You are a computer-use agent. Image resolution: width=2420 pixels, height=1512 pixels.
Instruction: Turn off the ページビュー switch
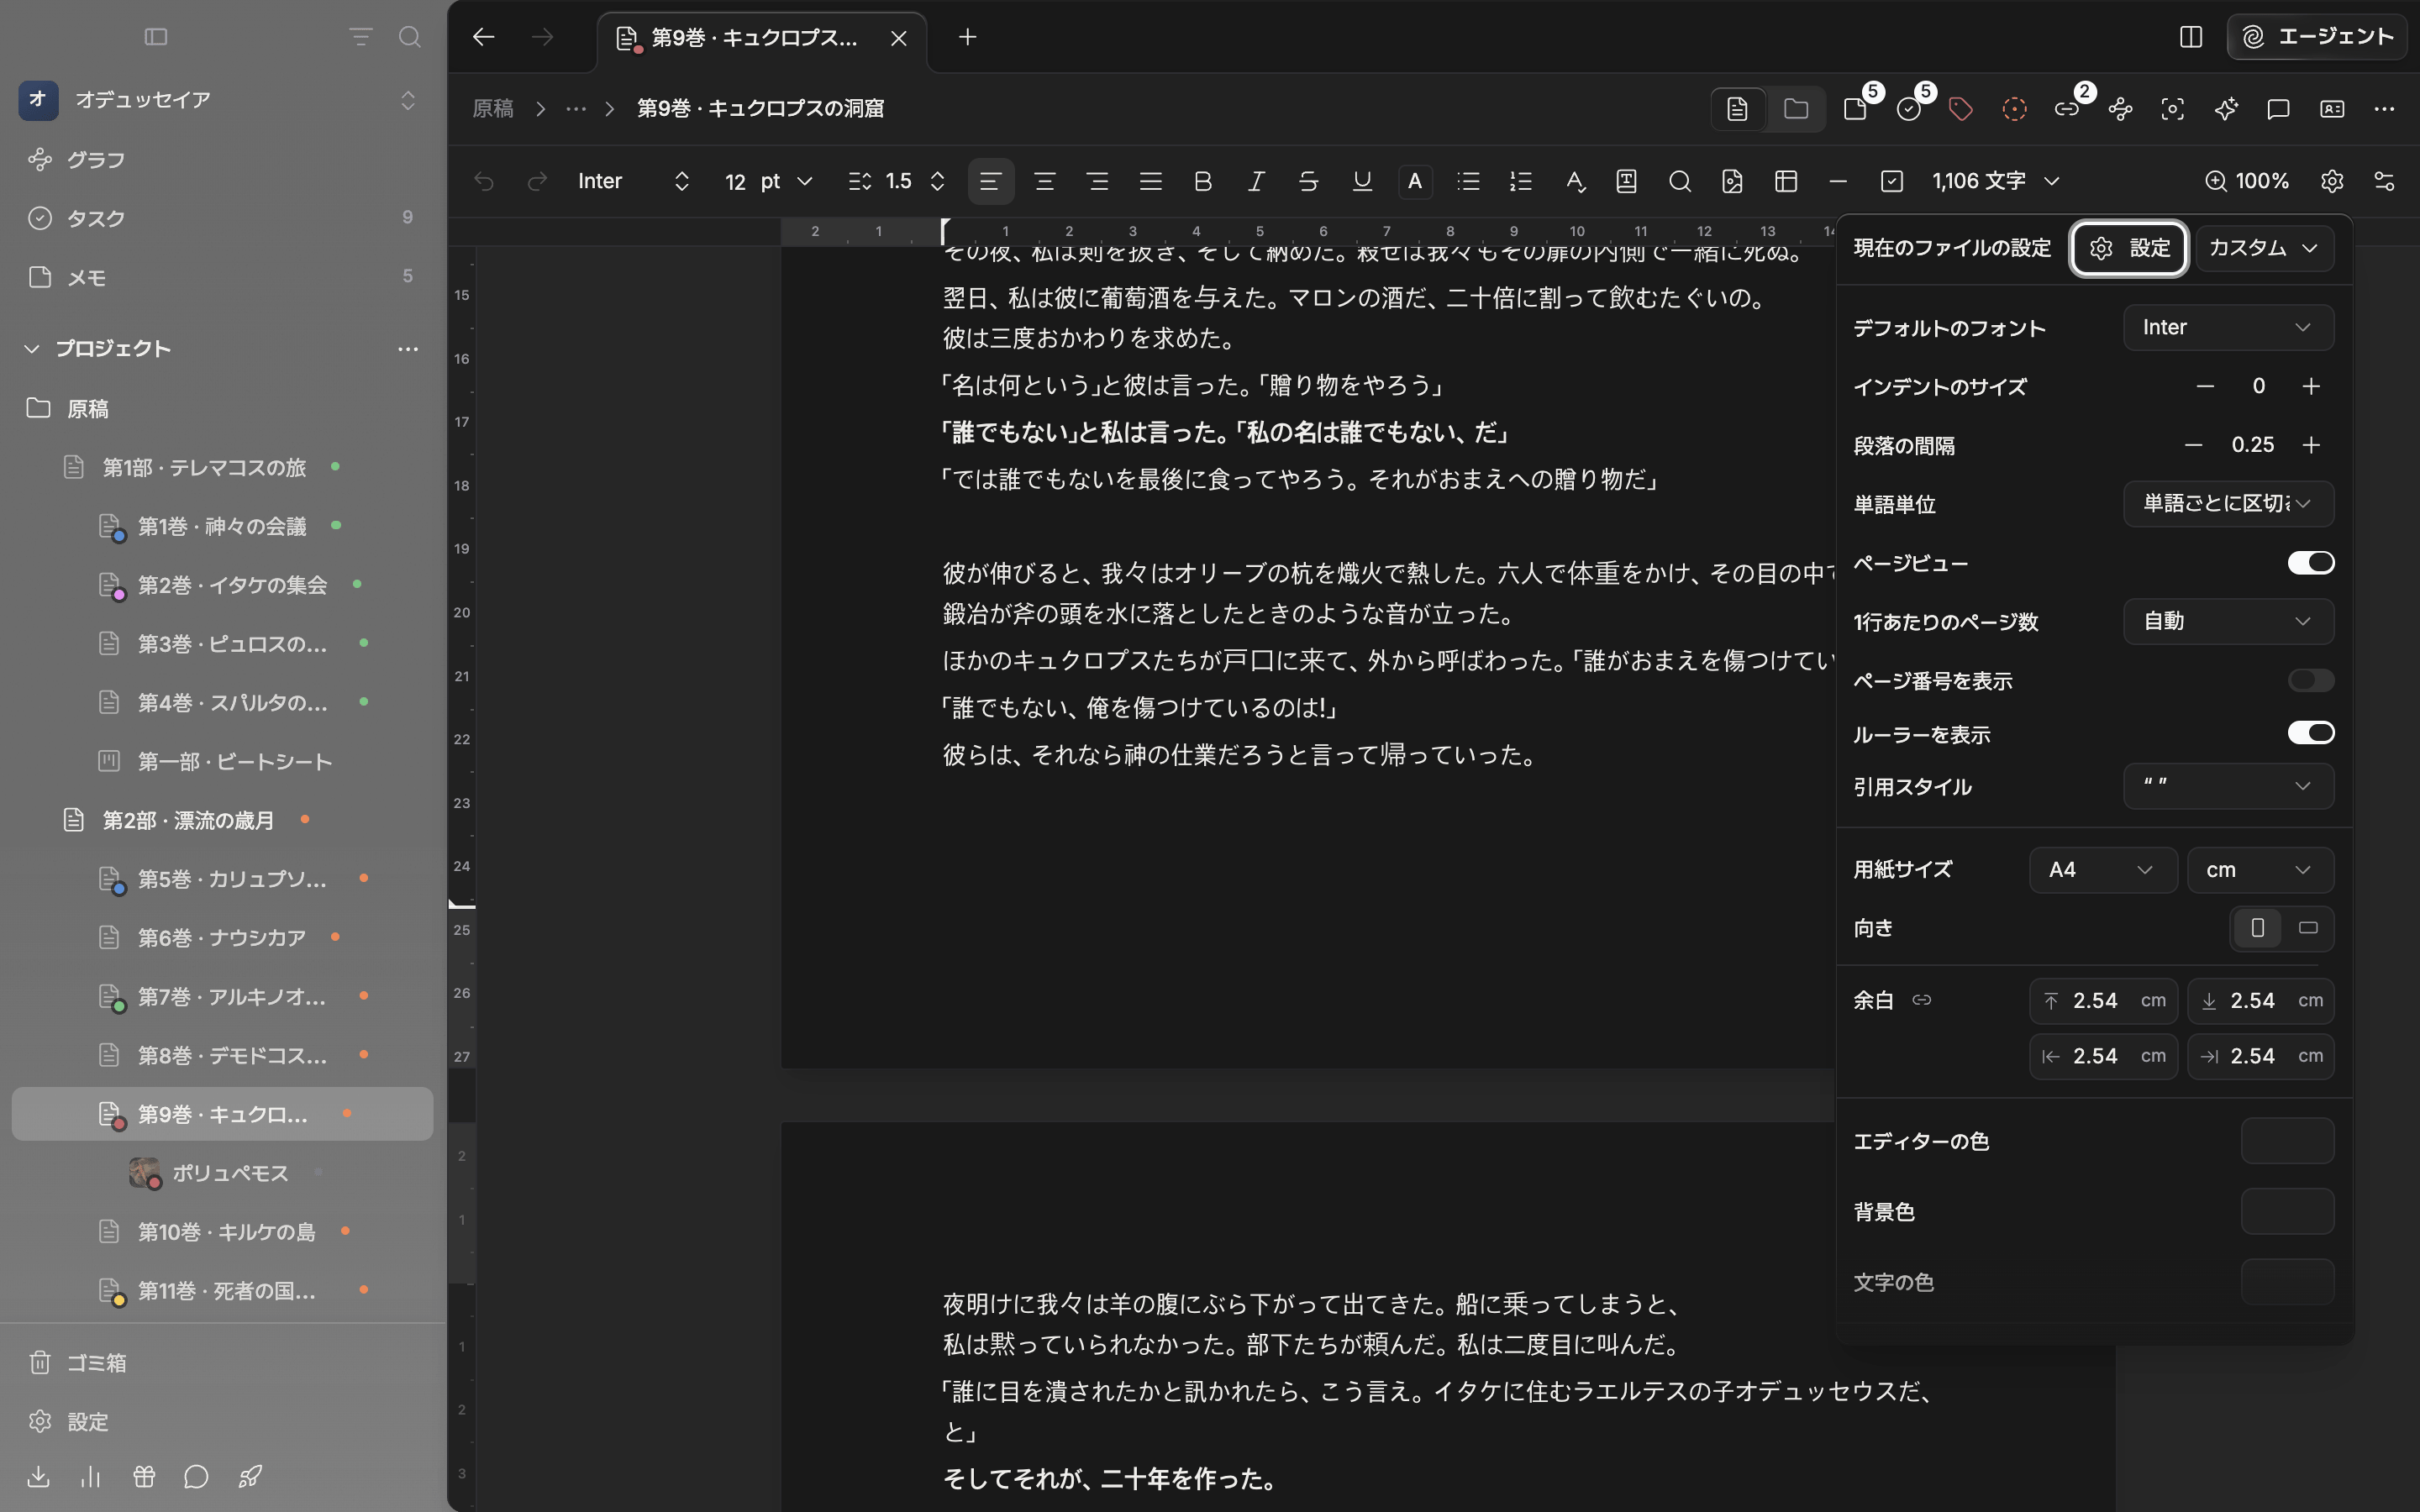(x=2310, y=563)
